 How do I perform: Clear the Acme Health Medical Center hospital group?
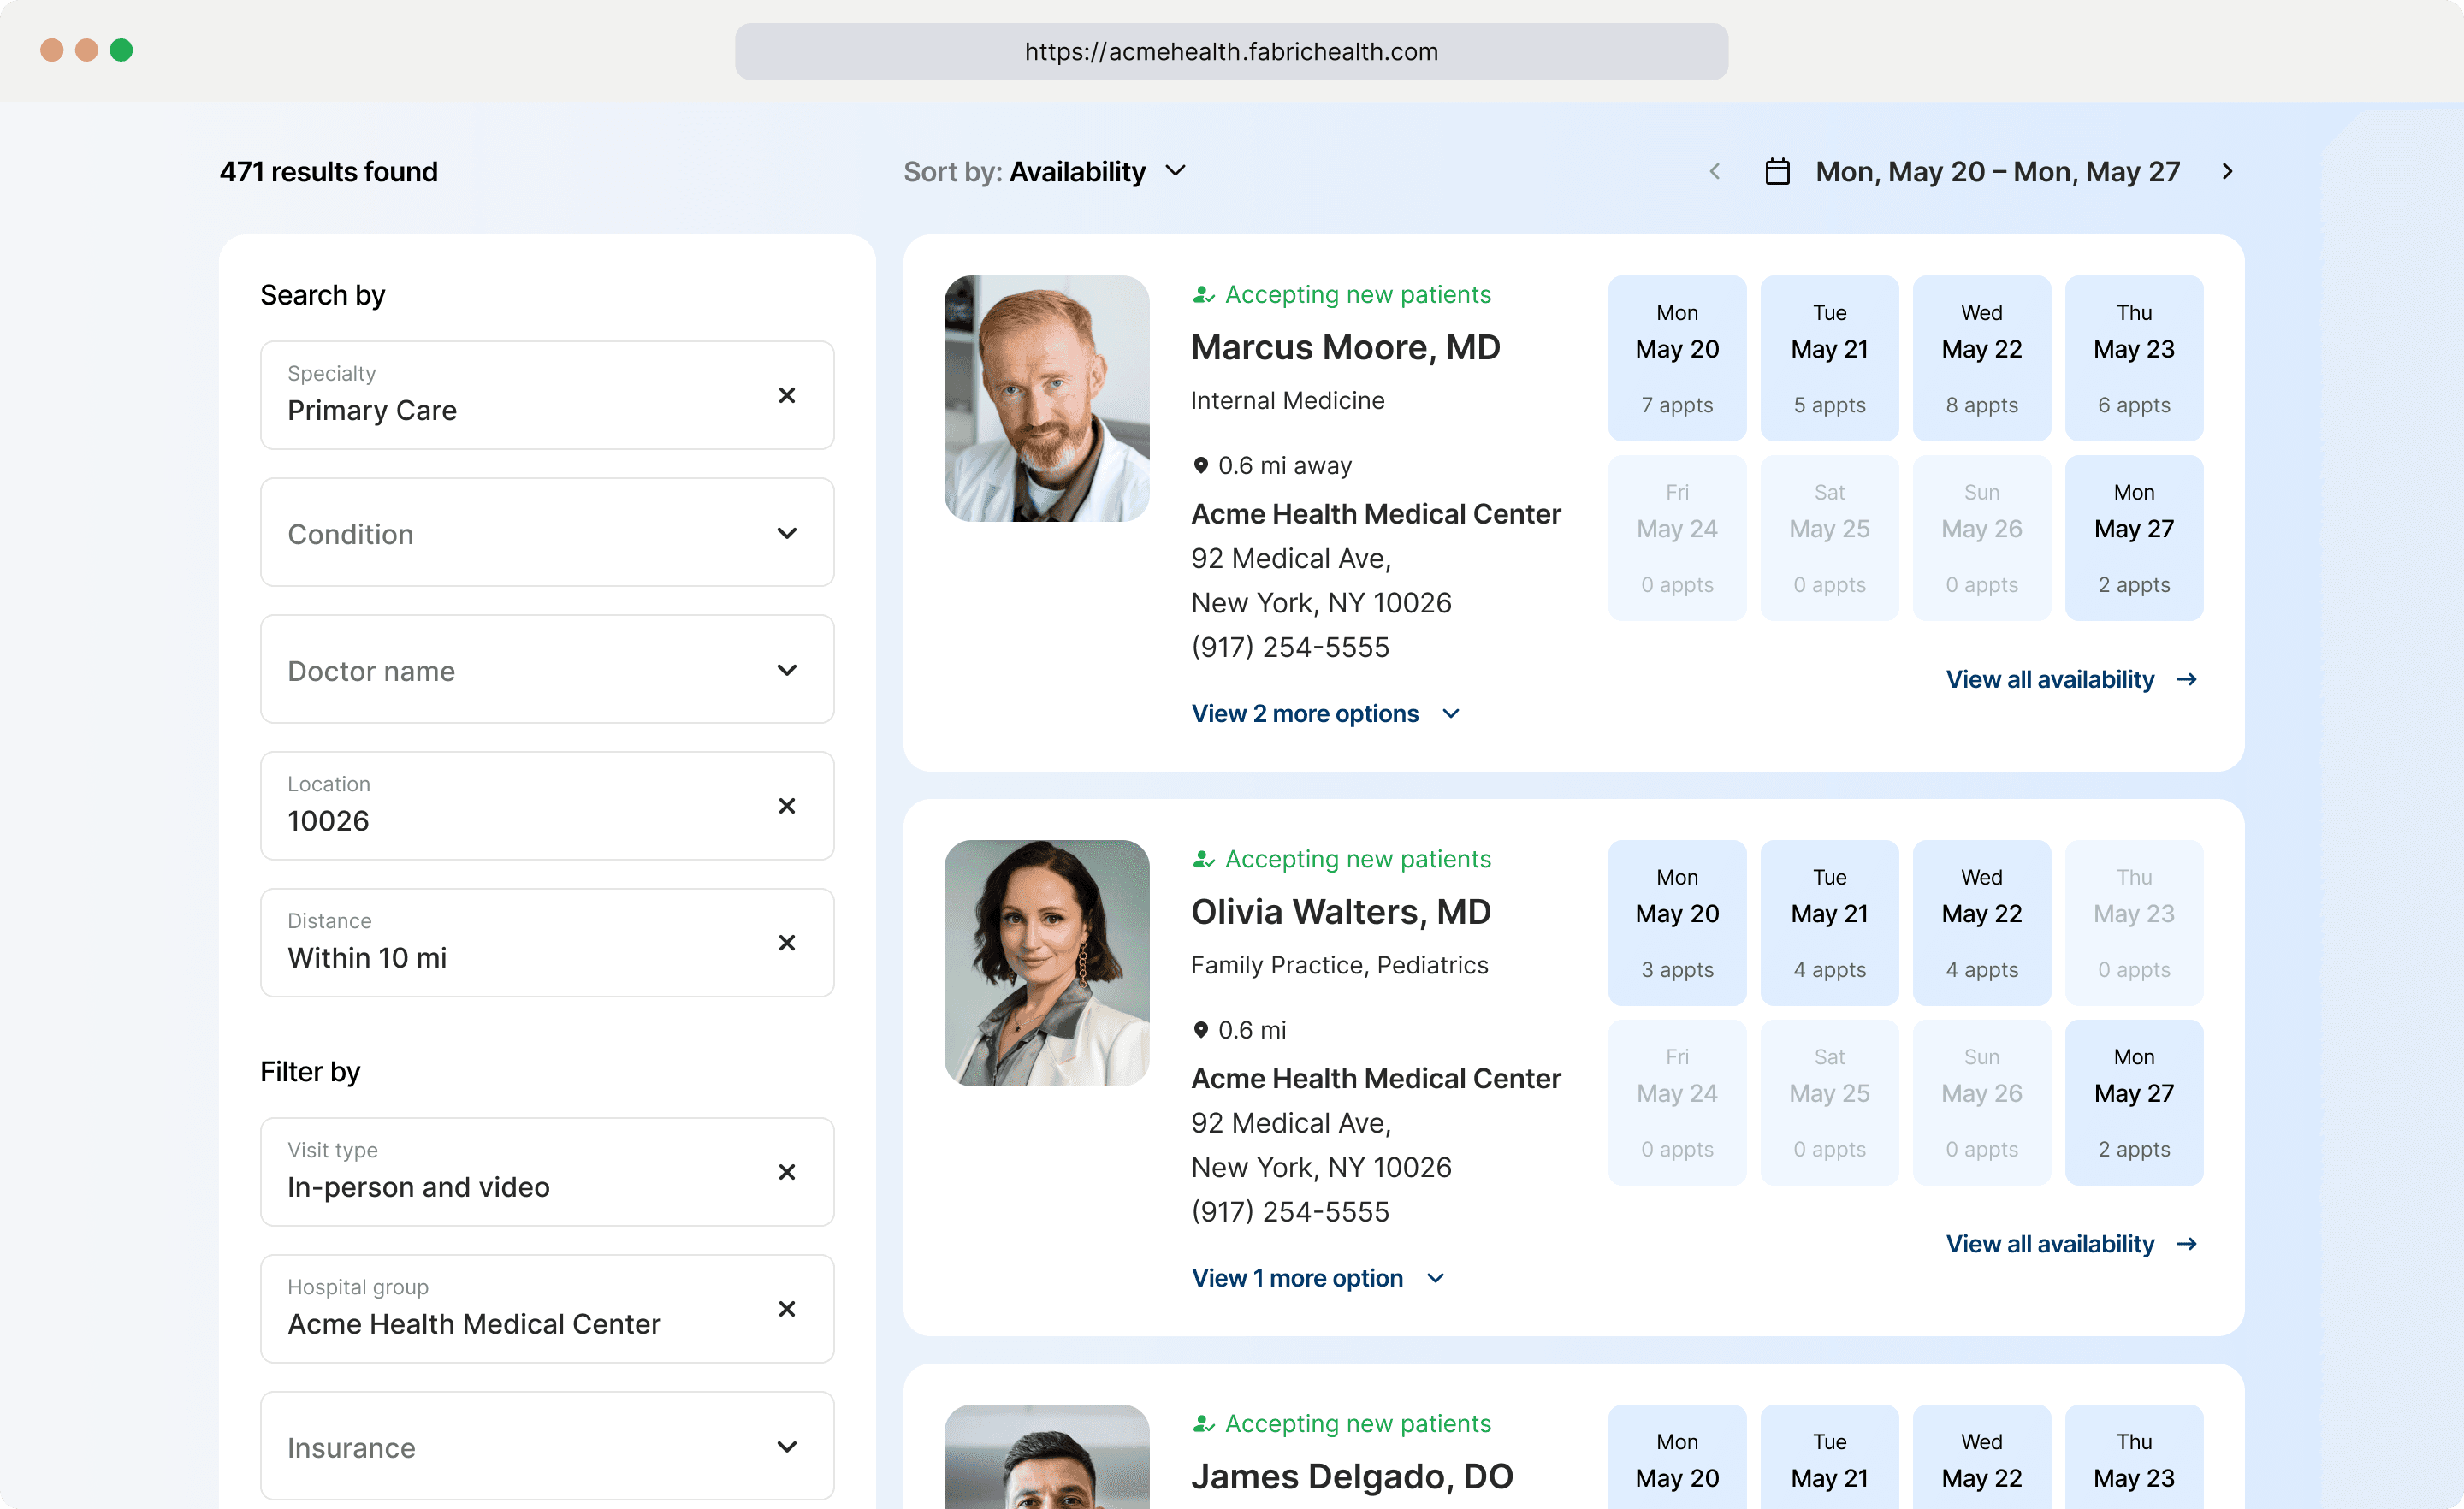point(786,1309)
